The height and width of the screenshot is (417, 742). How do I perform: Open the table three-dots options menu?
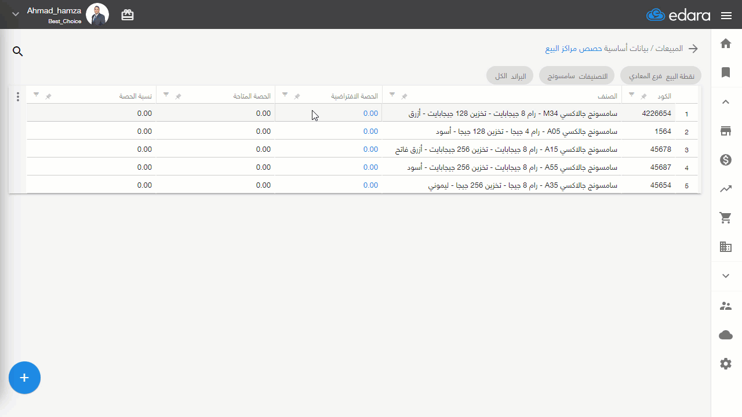click(17, 97)
